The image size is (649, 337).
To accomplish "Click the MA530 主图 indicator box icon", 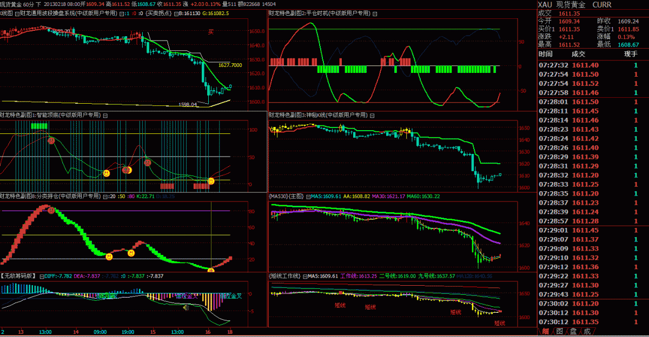I will (308, 197).
